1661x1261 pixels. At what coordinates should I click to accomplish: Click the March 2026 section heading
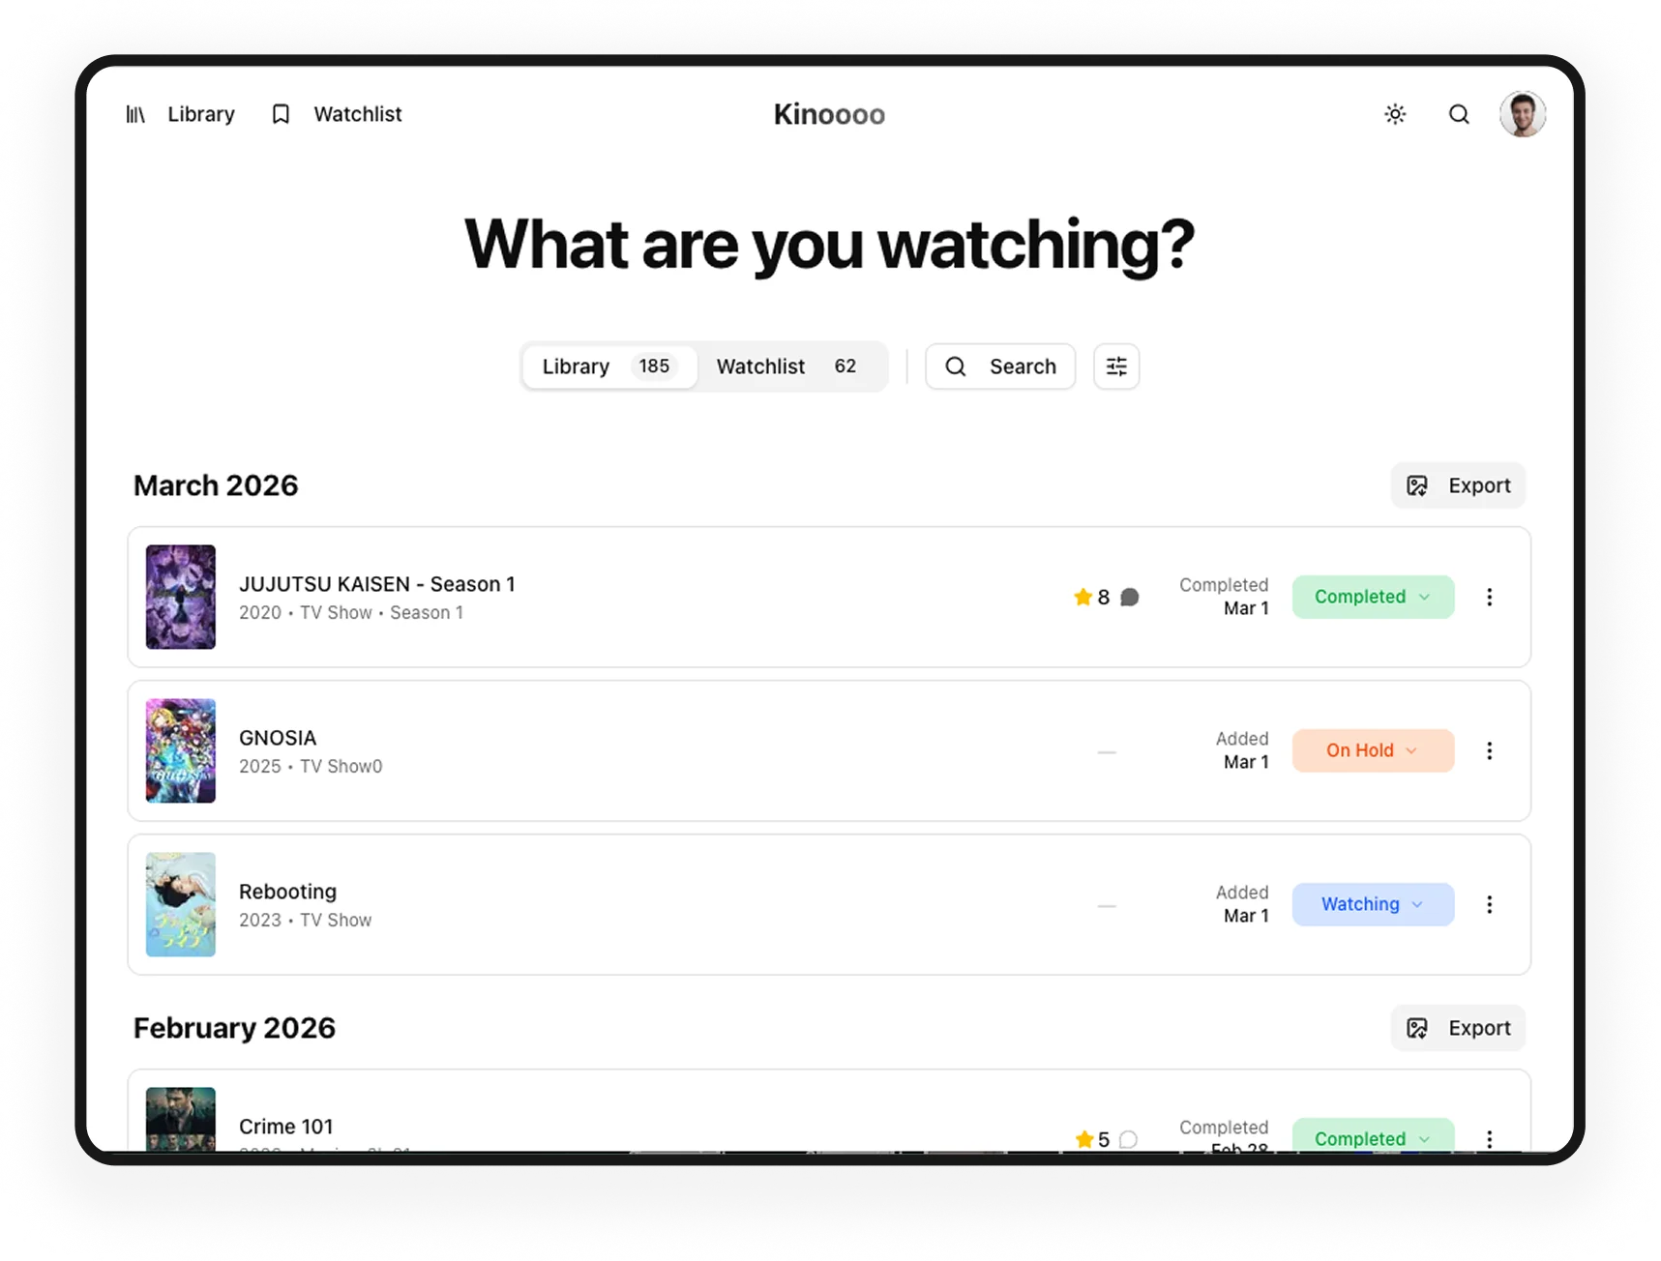[x=216, y=485]
